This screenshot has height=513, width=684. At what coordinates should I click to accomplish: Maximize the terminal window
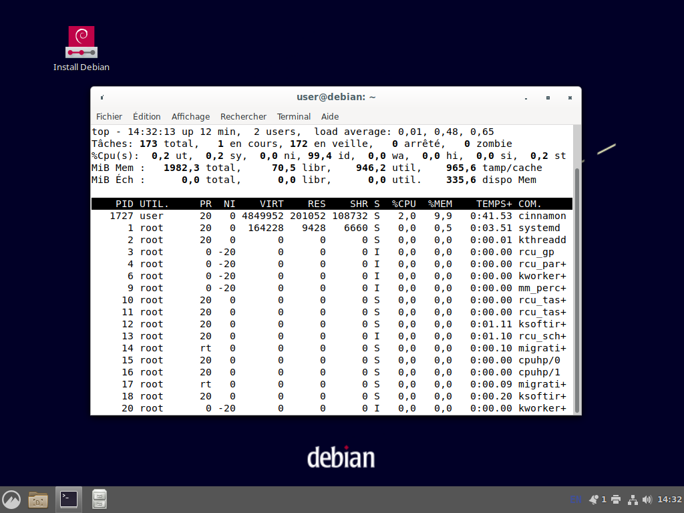click(548, 98)
